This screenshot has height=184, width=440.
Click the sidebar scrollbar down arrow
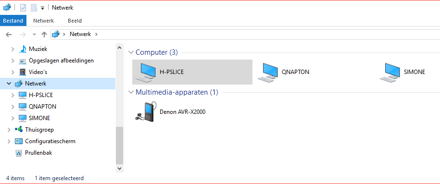point(120,168)
